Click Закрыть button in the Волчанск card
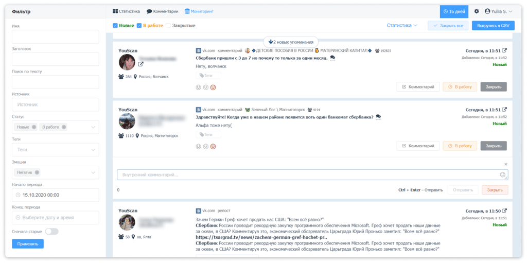 494,87
